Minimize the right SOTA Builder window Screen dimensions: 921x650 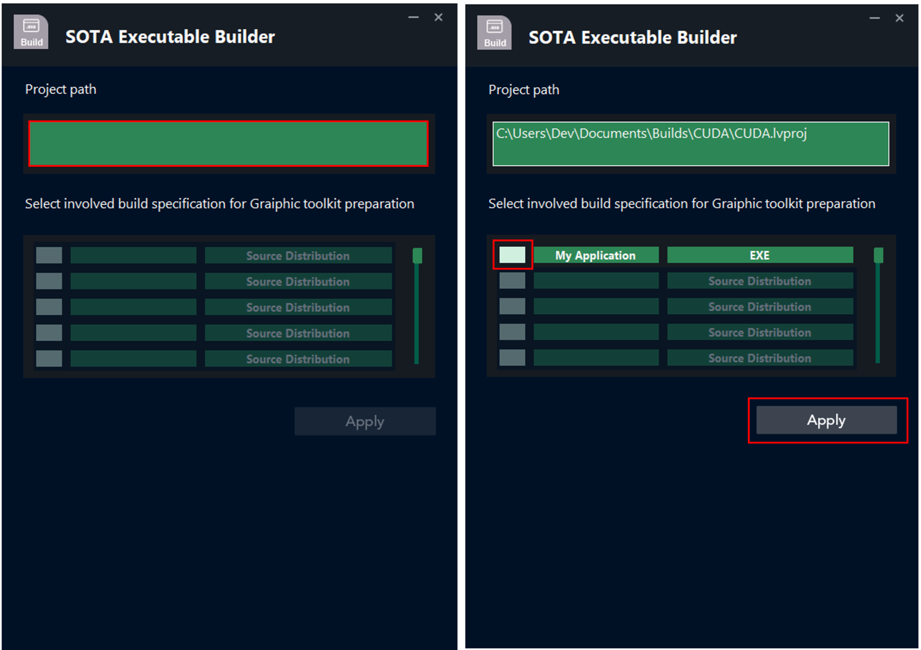click(875, 18)
